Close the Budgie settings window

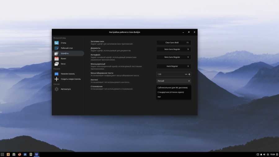click(194, 32)
